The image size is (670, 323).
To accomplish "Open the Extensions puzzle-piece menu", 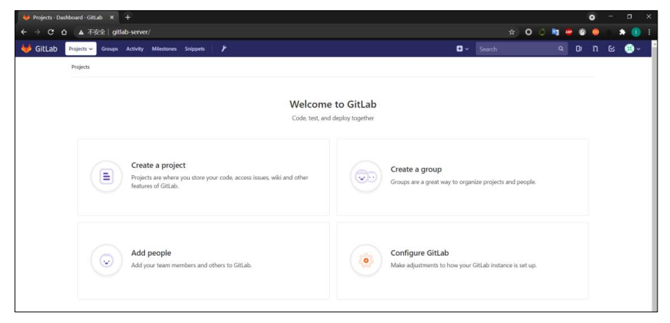I will 622,32.
